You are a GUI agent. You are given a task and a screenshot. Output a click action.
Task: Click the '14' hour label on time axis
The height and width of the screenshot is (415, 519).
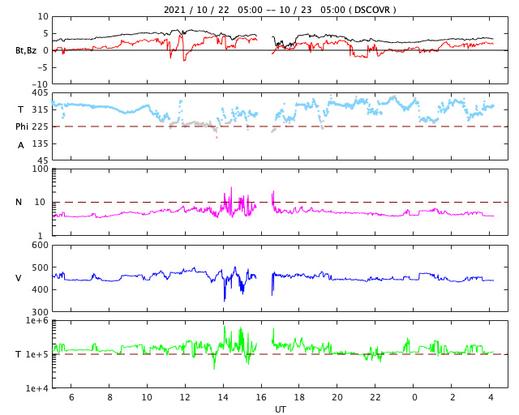(x=223, y=397)
